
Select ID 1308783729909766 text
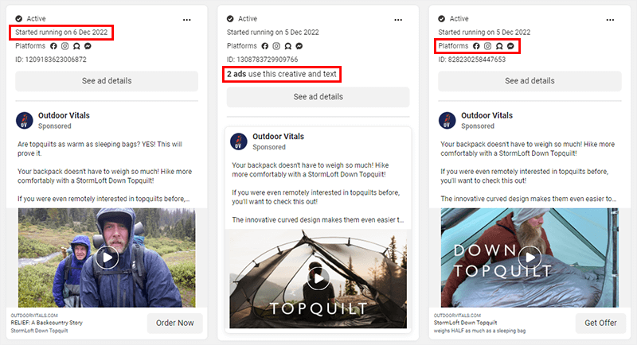(x=263, y=60)
